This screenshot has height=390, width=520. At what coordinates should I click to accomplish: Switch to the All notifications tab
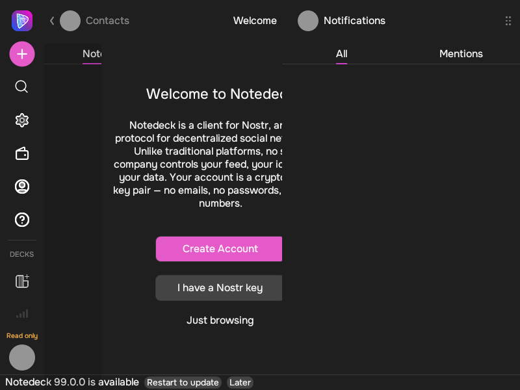point(341,54)
